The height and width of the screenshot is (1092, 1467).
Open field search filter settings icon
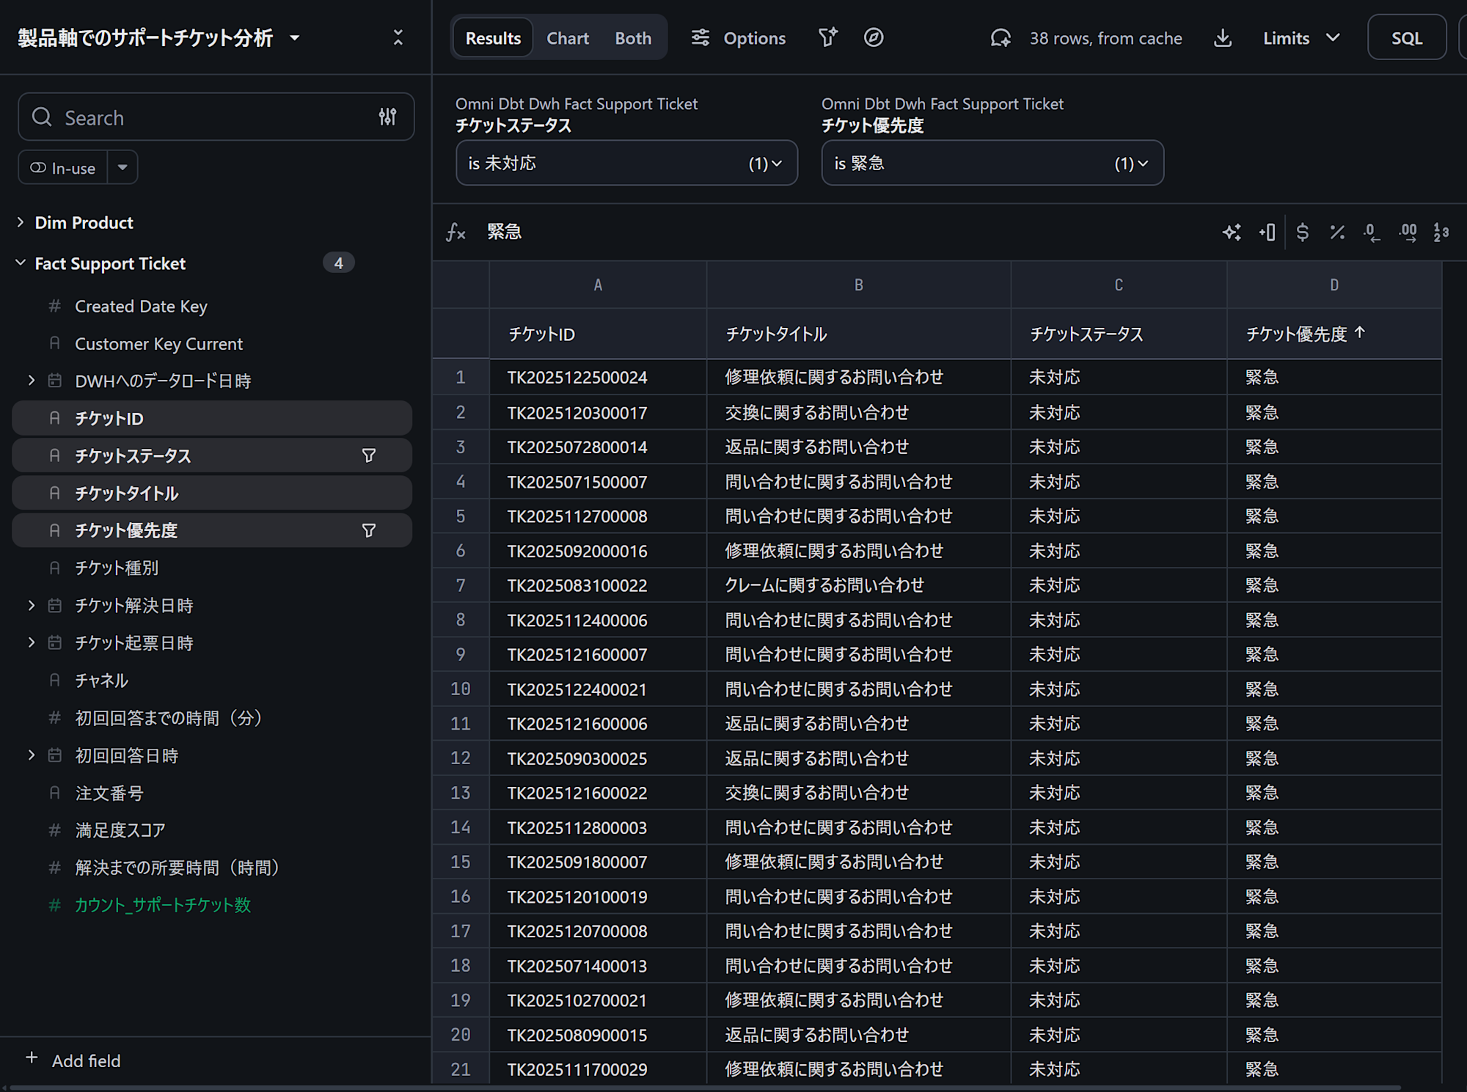tap(387, 117)
